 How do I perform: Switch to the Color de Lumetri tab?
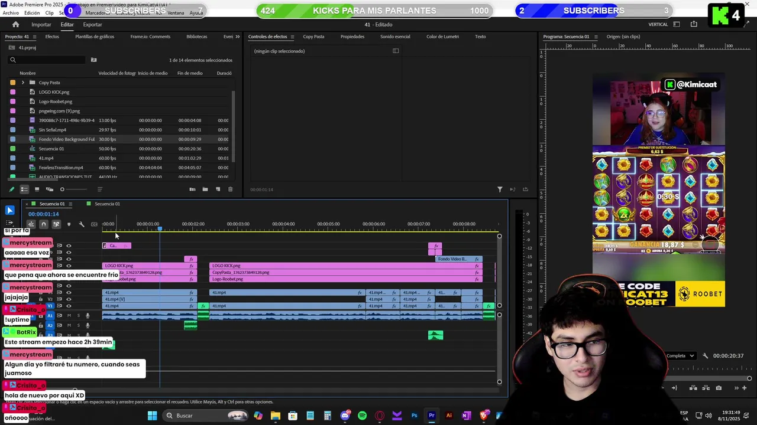[x=442, y=37]
